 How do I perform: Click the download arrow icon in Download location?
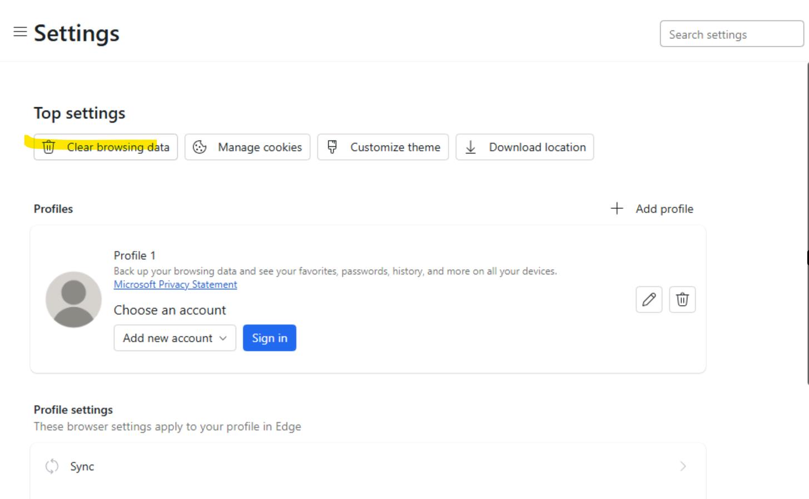pos(470,147)
